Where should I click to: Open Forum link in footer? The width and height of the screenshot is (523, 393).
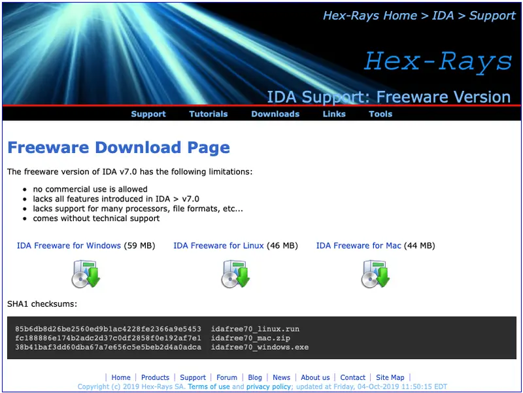pyautogui.click(x=227, y=377)
